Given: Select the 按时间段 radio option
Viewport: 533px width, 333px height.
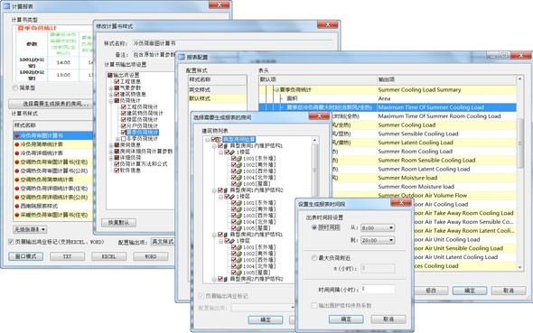Looking at the screenshot, I should (x=314, y=227).
